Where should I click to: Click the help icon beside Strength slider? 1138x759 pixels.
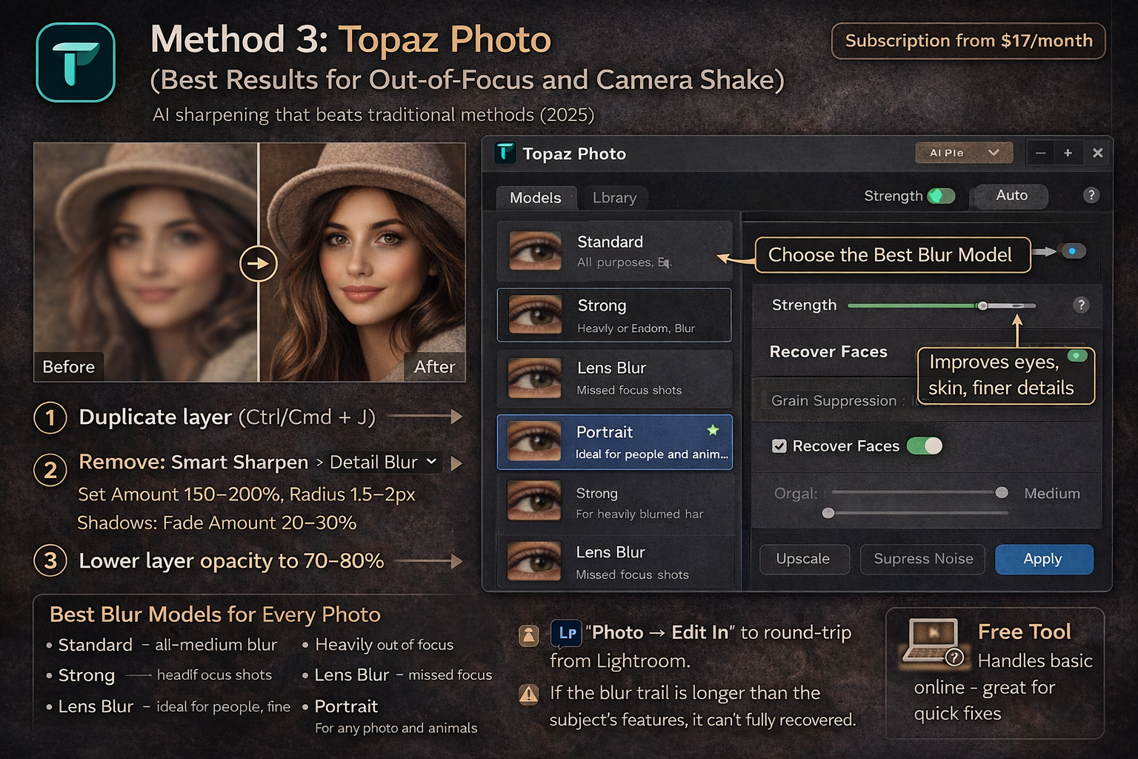point(1081,305)
